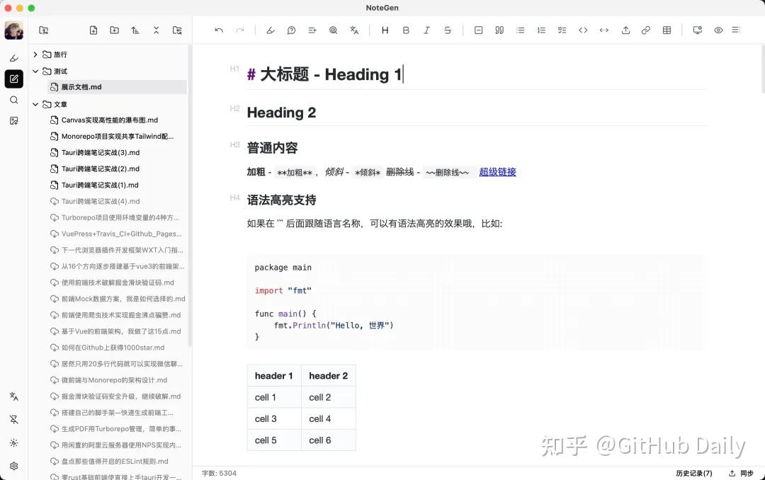The image size is (765, 480).
Task: Insert a table with the grid icon
Action: (x=667, y=30)
